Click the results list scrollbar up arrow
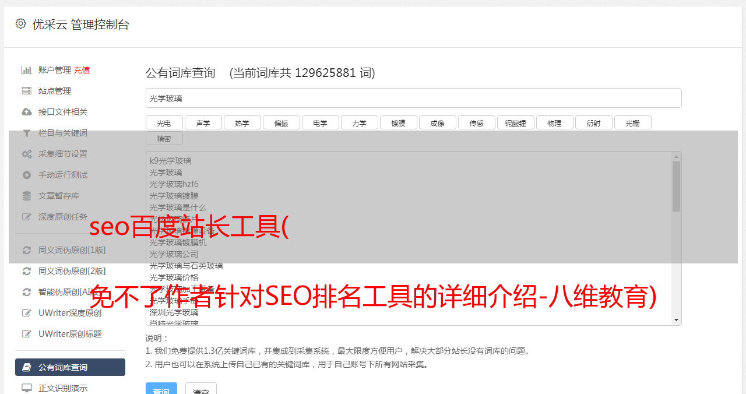Viewport: 746px width, 394px height. pyautogui.click(x=676, y=157)
